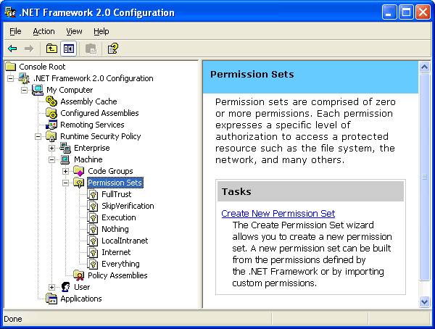Viewport: 435px width, 329px height.
Task: Toggle the Show/Hide Console Tree button
Action: click(x=69, y=49)
